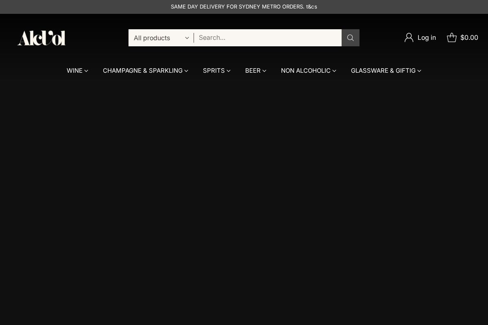
Task: Expand the BEER chevron
Action: [x=264, y=71]
